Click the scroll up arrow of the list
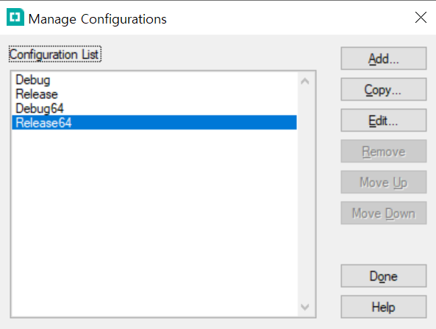 pos(305,81)
